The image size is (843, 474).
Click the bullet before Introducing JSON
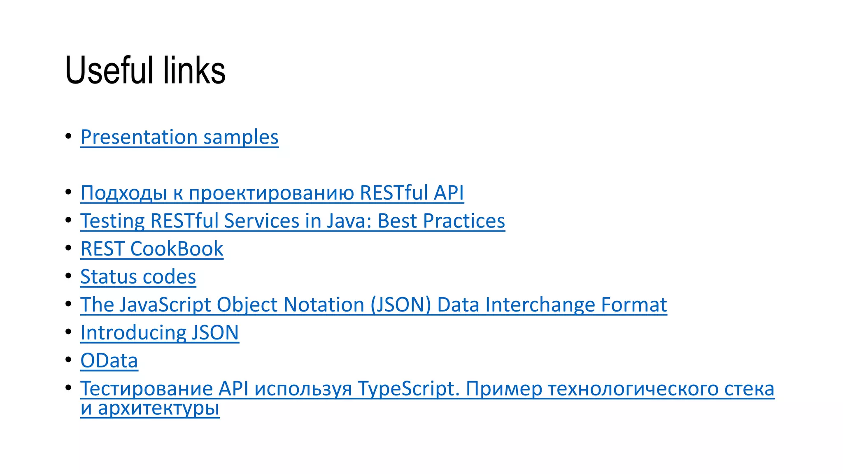point(68,332)
